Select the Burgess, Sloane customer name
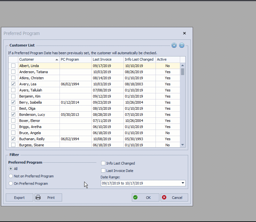This screenshot has height=222, width=256. 31,145
